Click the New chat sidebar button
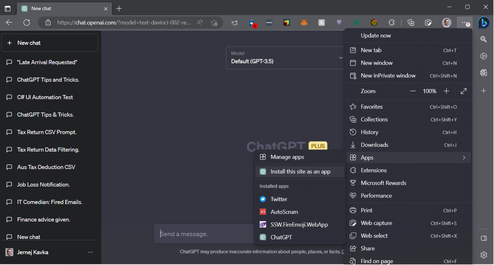This screenshot has height=265, width=494. pyautogui.click(x=50, y=43)
